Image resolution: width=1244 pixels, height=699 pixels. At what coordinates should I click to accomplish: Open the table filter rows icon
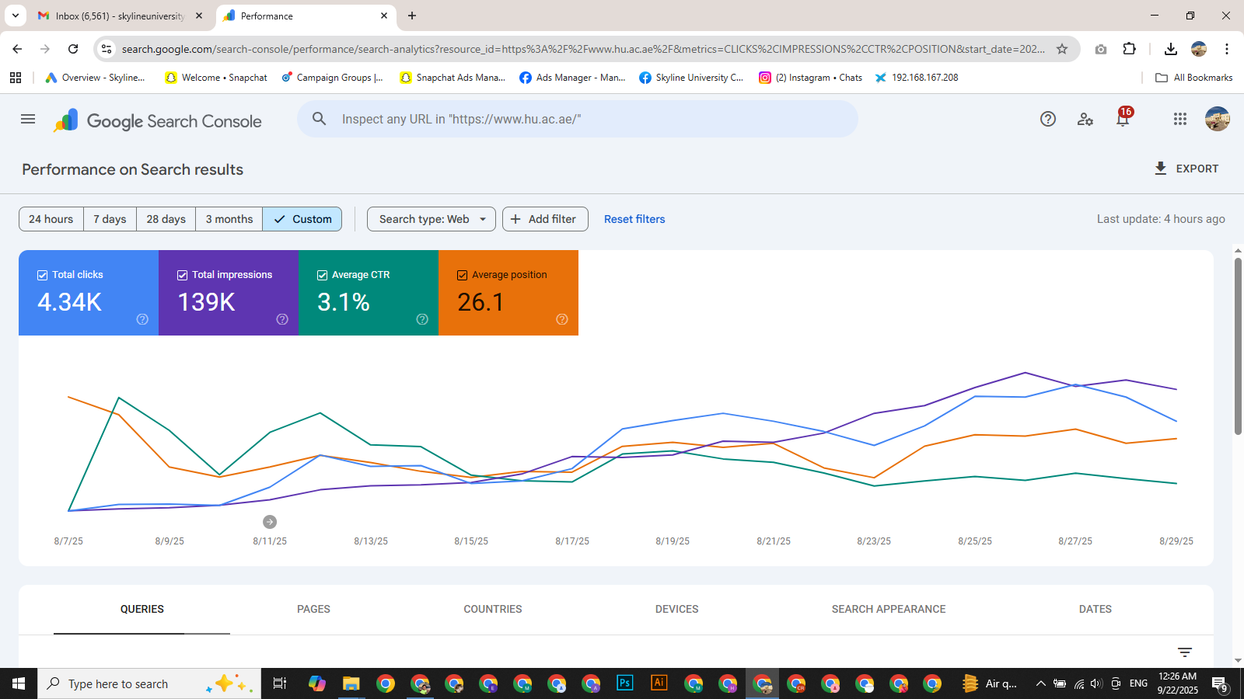1185,652
